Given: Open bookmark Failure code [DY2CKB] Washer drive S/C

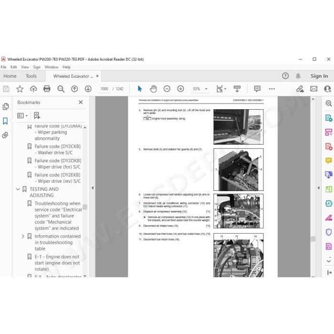Looking at the screenshot, I should tap(58, 149).
